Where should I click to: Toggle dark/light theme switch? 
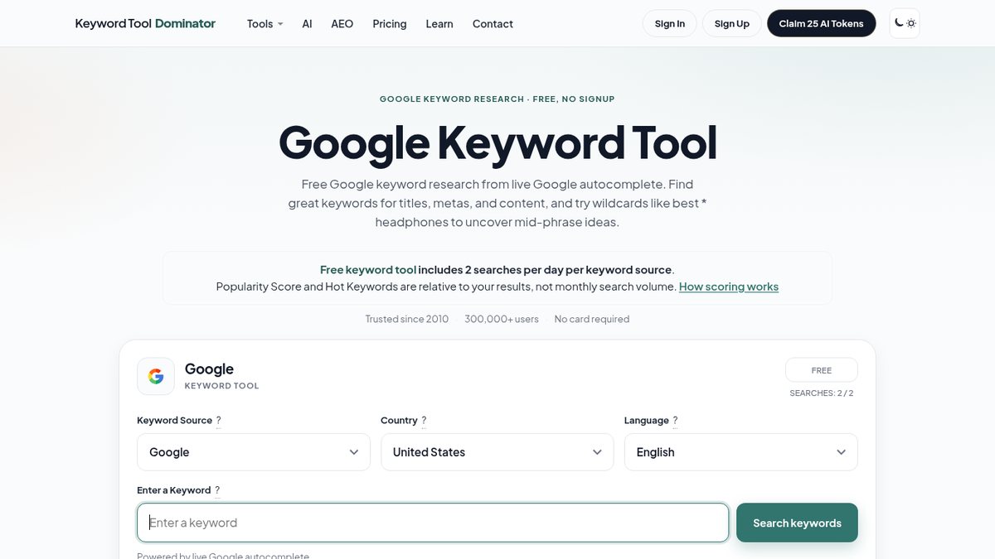905,23
